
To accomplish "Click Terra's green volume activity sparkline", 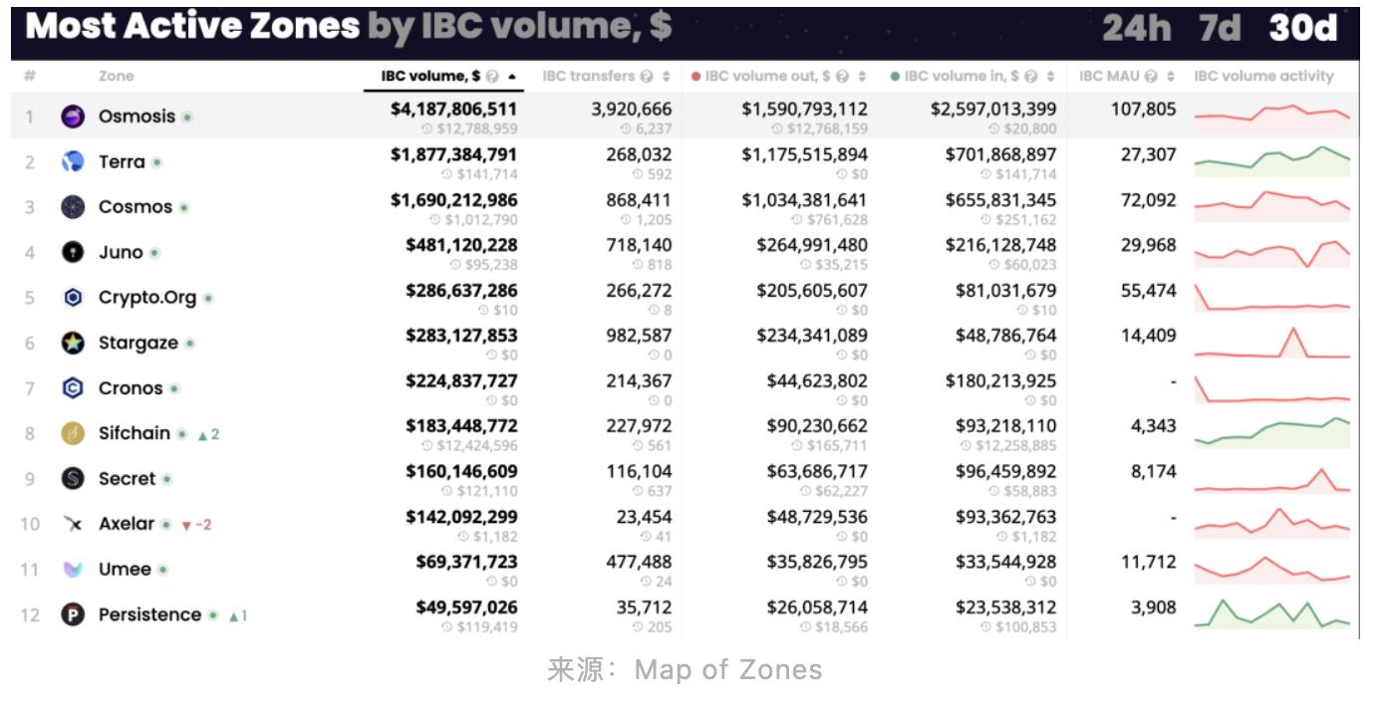I will 1271,160.
